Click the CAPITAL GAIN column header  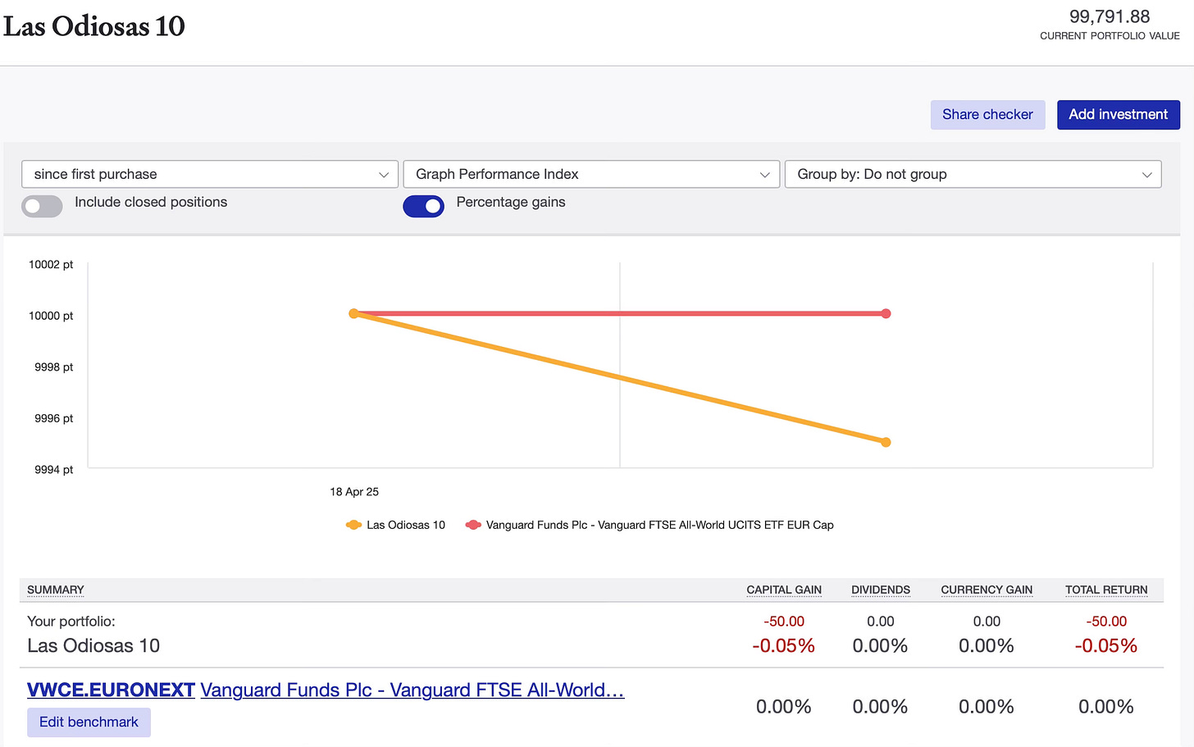coord(784,590)
